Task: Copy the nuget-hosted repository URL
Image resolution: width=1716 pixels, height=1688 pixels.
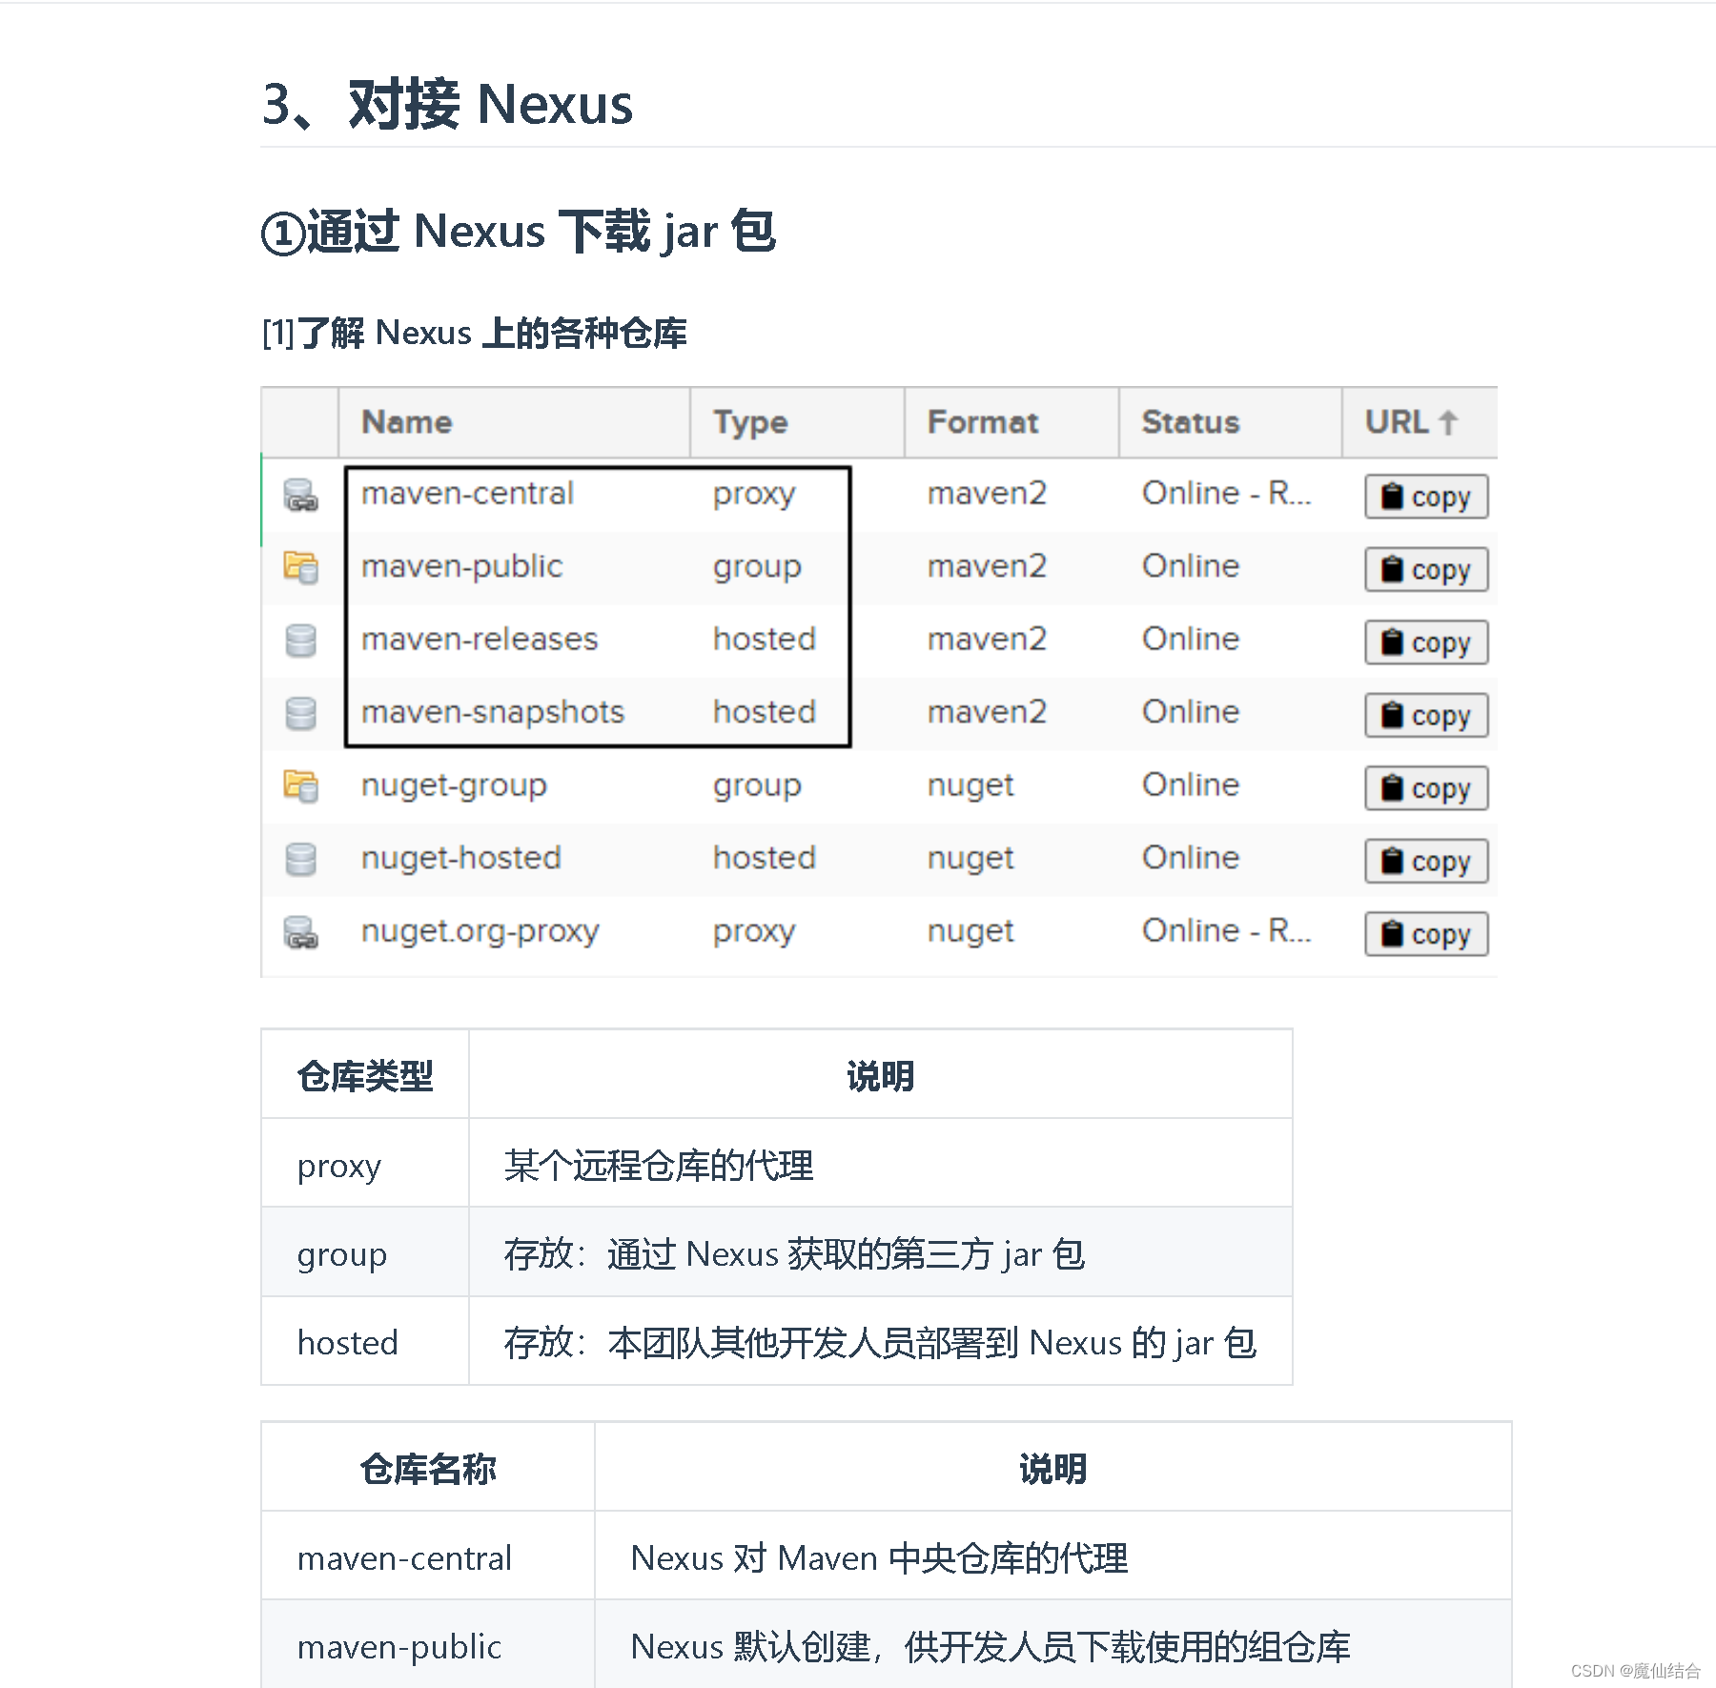Action: tap(1426, 861)
